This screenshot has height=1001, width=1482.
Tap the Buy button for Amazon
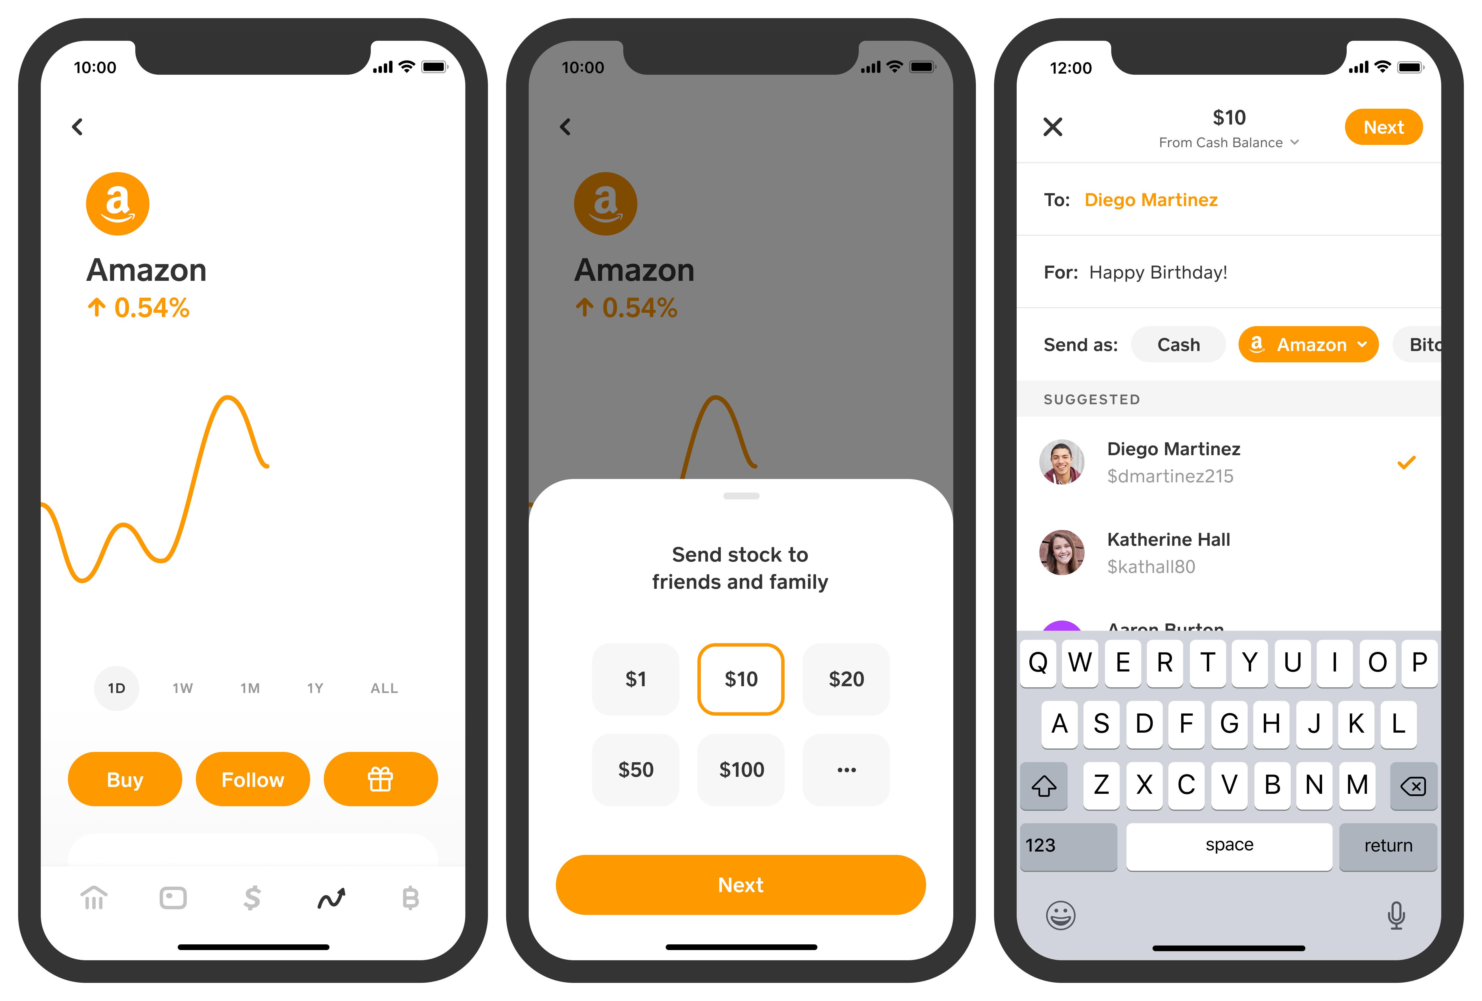[125, 779]
